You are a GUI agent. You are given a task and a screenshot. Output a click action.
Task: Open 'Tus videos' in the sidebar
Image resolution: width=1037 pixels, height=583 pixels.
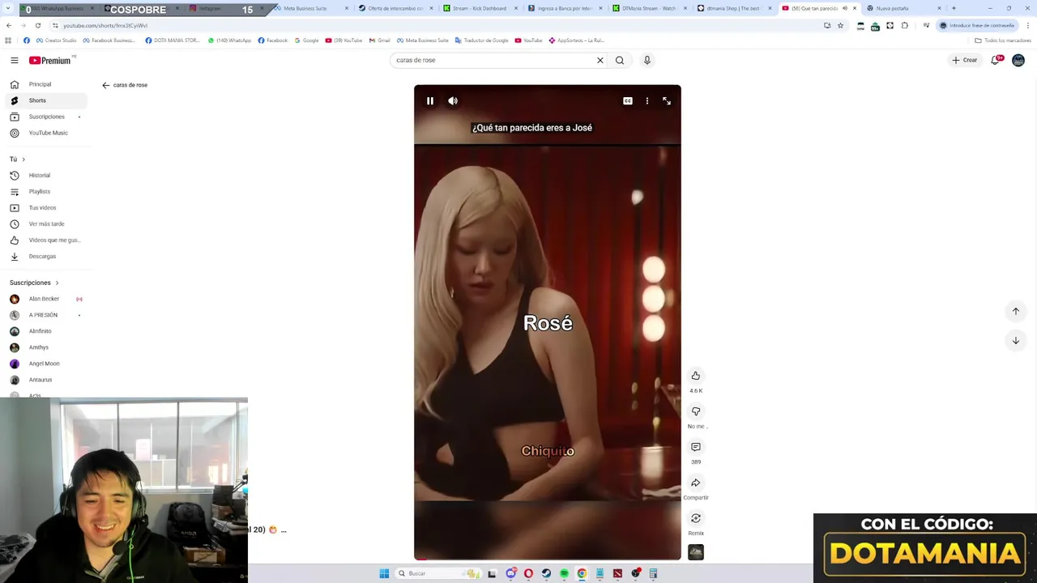pyautogui.click(x=45, y=207)
